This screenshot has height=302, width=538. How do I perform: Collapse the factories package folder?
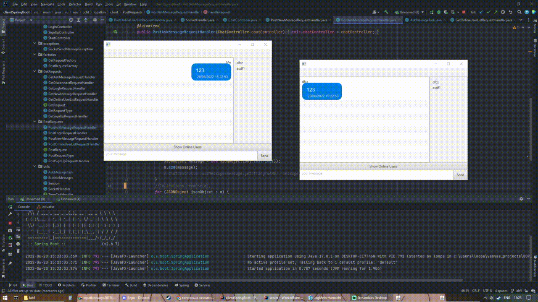(35, 55)
